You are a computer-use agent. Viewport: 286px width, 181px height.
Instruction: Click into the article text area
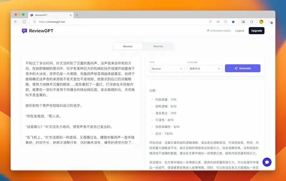[81, 100]
